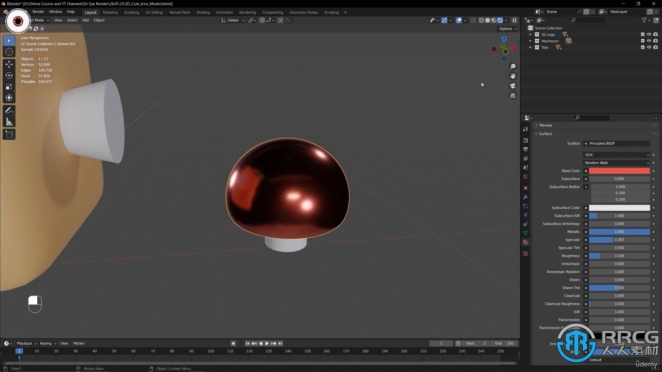Viewport: 662px width, 372px height.
Task: Click the pan view hand icon
Action: pos(513,76)
